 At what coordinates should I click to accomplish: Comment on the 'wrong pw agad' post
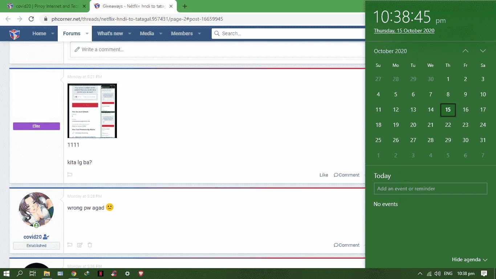tap(346, 245)
